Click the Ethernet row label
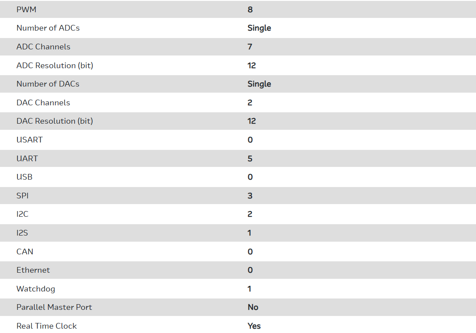476x333 pixels. [33, 270]
